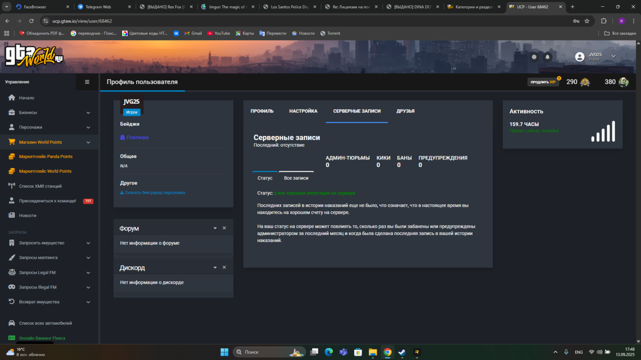Collapse the Форум panel with arrow
The image size is (641, 360).
tap(215, 228)
